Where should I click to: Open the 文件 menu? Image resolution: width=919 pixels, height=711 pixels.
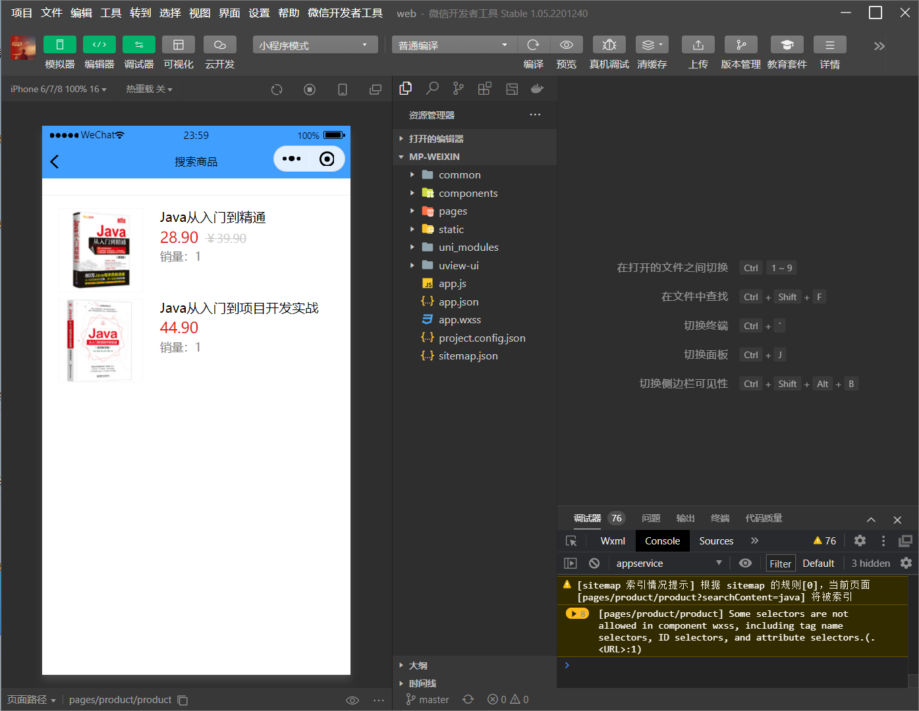(51, 13)
